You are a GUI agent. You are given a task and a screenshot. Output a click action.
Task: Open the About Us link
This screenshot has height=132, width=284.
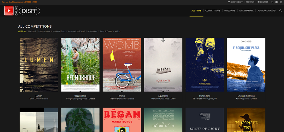click(250, 2)
